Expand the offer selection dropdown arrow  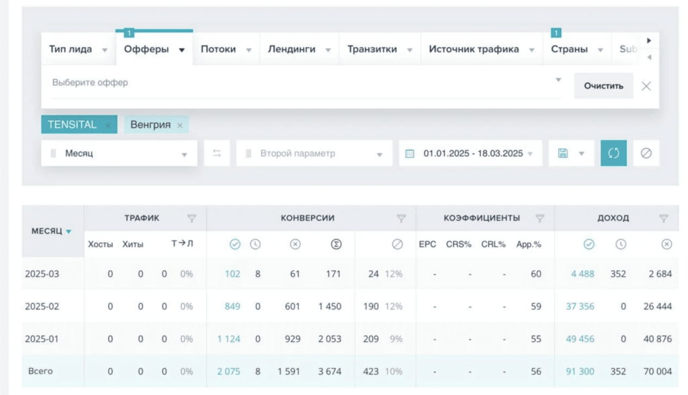558,80
